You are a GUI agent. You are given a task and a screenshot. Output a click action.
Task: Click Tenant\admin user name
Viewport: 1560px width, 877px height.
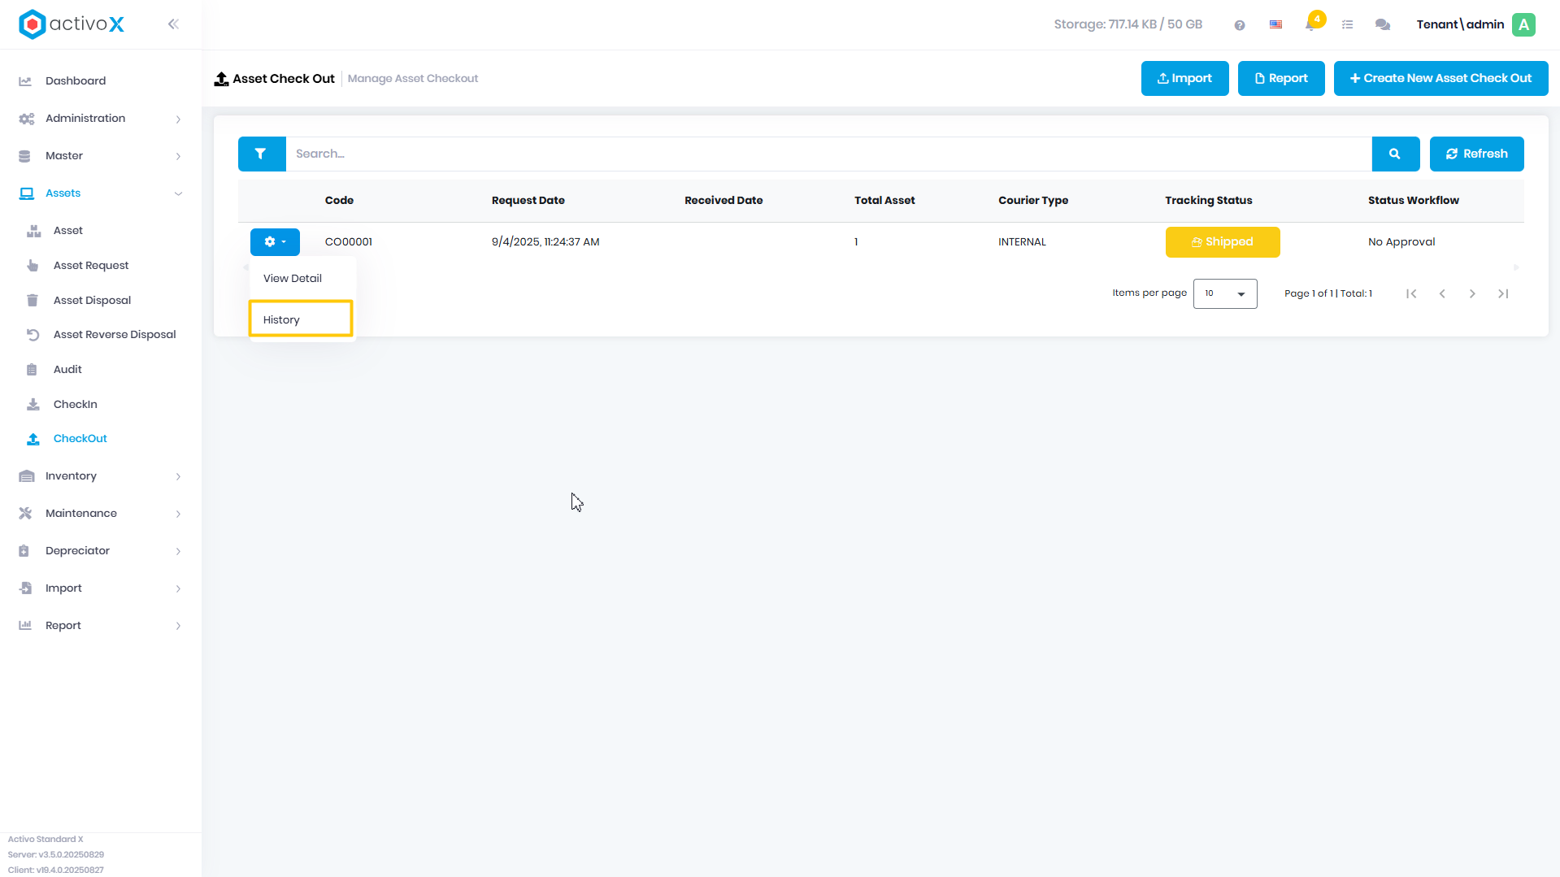click(x=1460, y=24)
